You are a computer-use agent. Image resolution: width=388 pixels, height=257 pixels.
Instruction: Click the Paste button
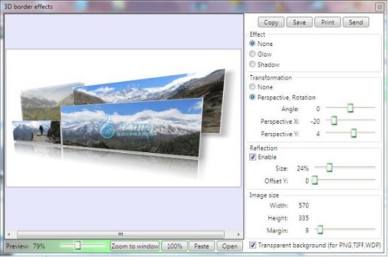tap(201, 246)
